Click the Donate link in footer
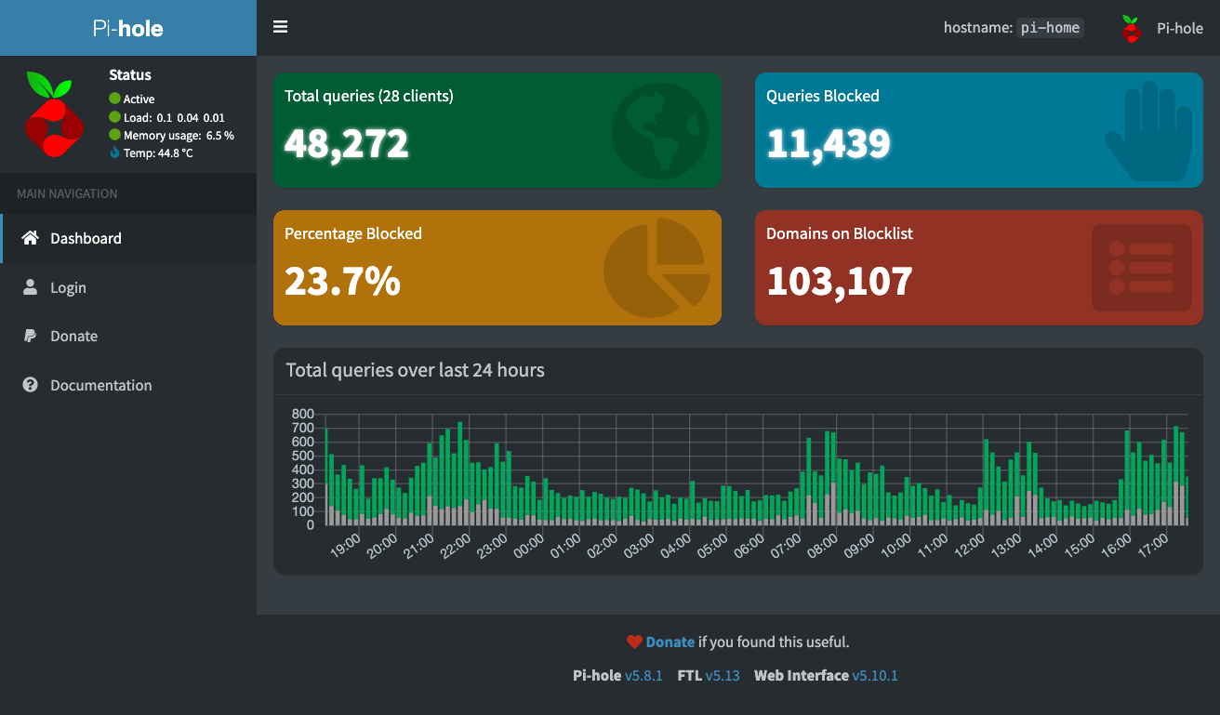1220x715 pixels. (x=670, y=642)
